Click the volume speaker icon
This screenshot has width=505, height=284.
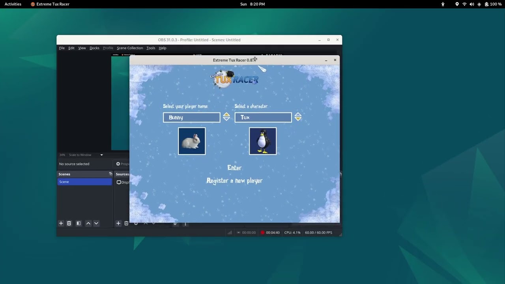(x=472, y=4)
